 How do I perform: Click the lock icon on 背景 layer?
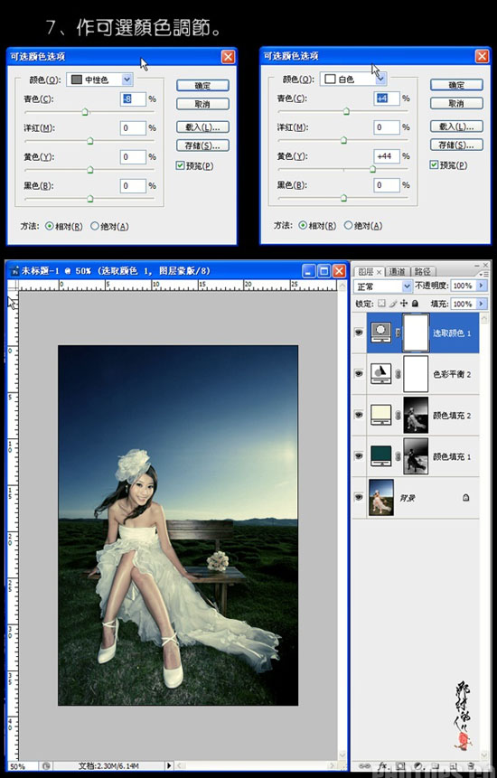click(465, 497)
